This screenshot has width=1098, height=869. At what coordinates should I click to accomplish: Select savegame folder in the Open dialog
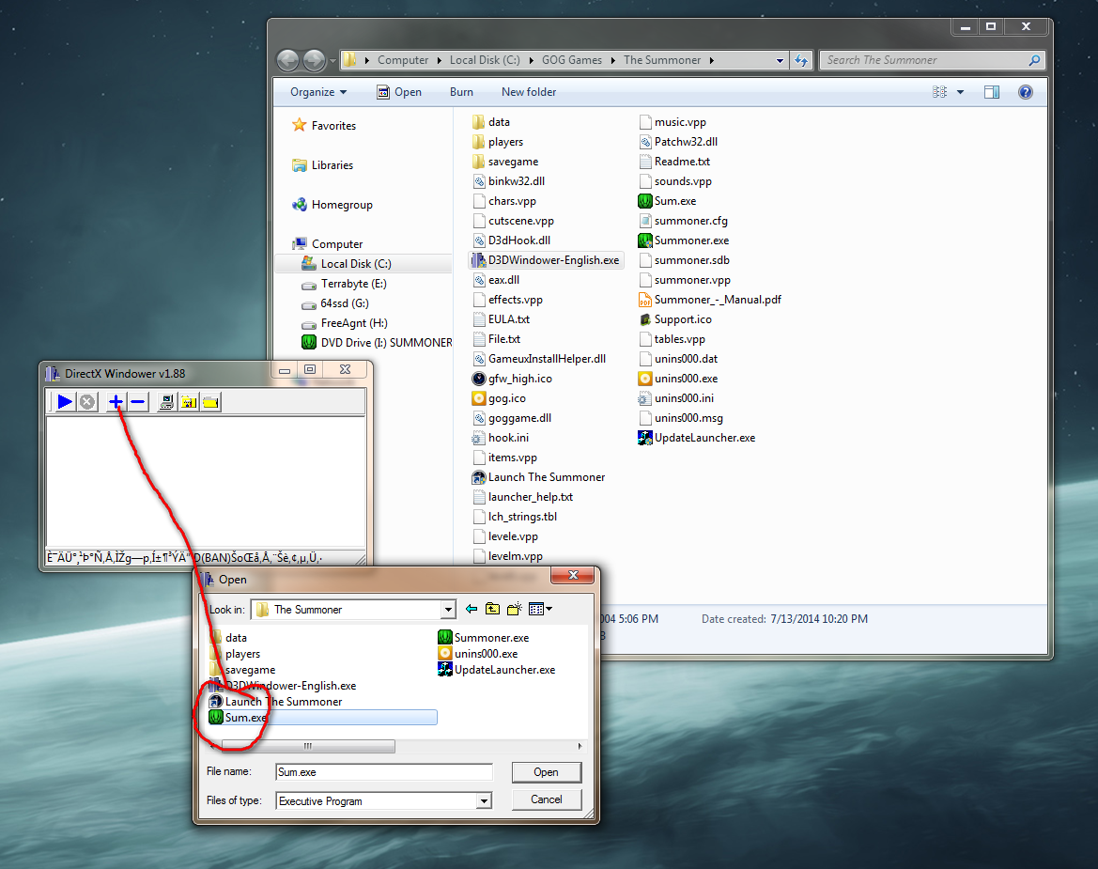[x=242, y=670]
